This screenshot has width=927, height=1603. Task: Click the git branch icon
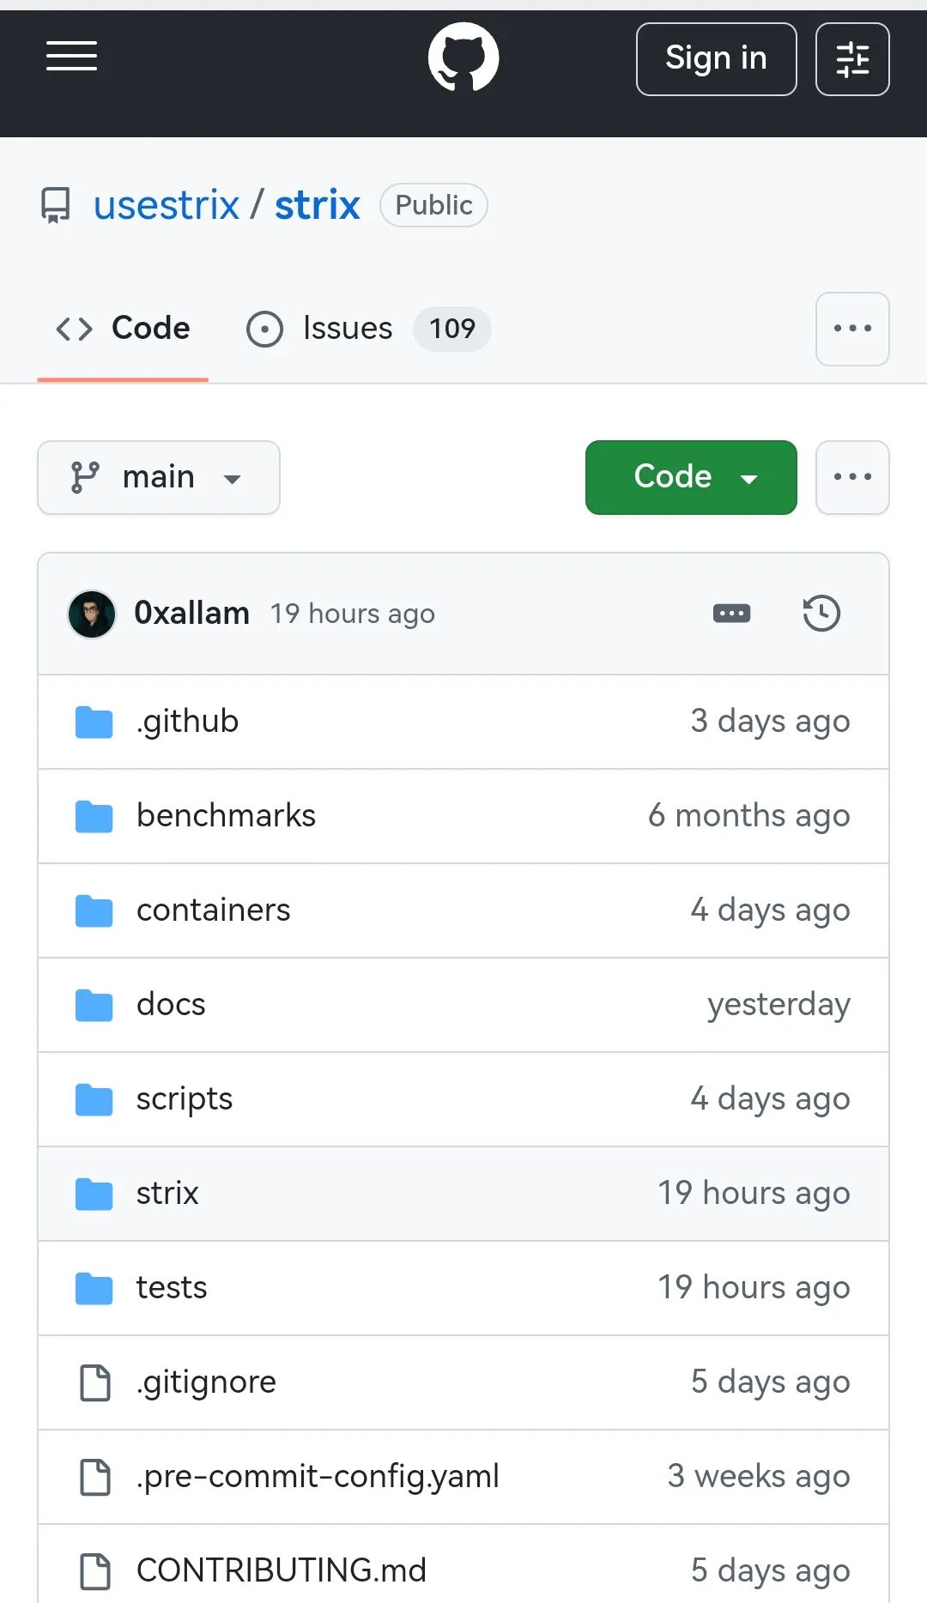[85, 477]
